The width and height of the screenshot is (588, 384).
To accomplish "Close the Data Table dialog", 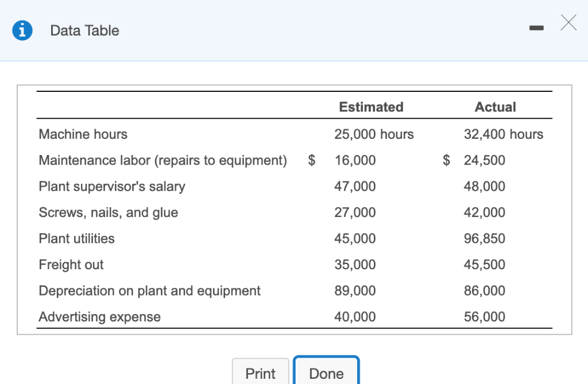I will pyautogui.click(x=568, y=22).
